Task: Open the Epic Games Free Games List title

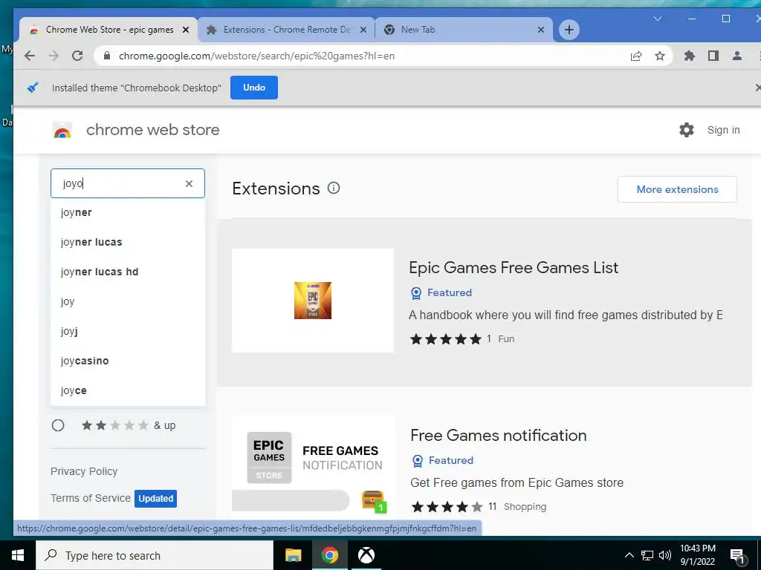Action: coord(514,267)
